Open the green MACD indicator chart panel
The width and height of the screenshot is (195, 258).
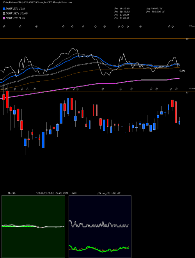click(x=33, y=227)
